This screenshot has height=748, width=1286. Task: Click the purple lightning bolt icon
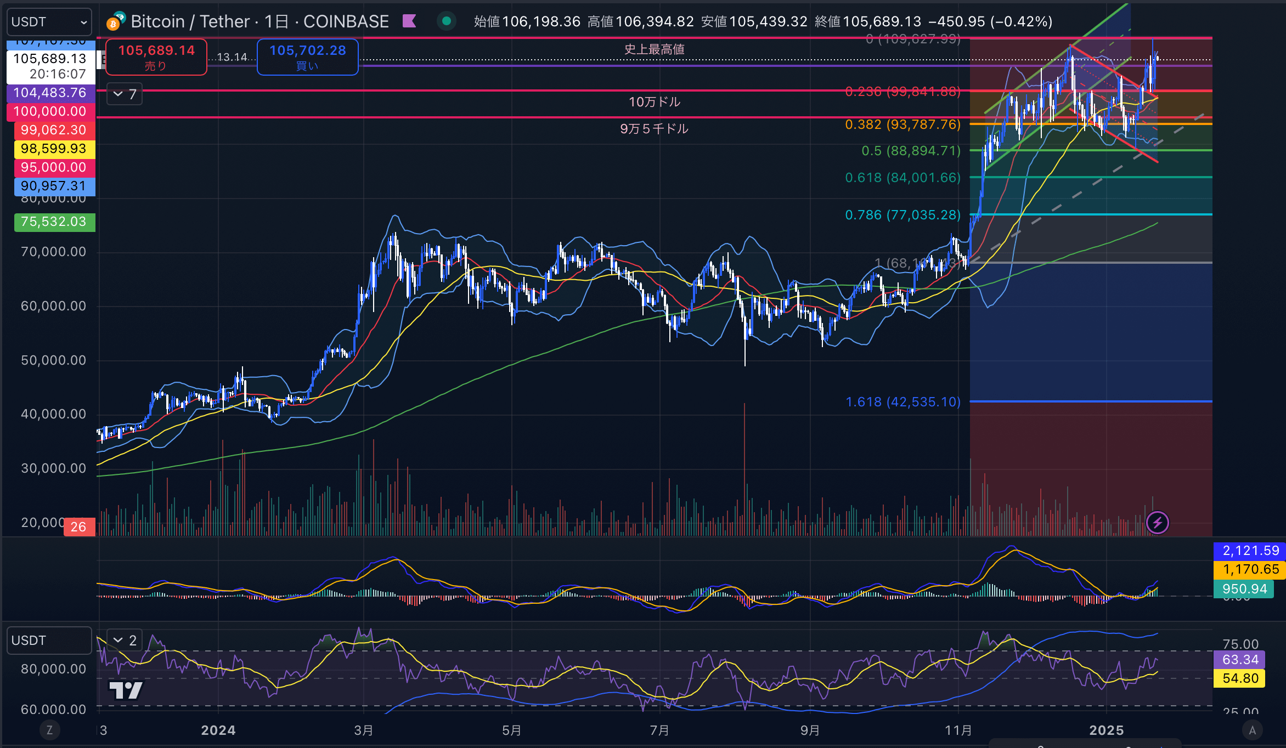1158,523
